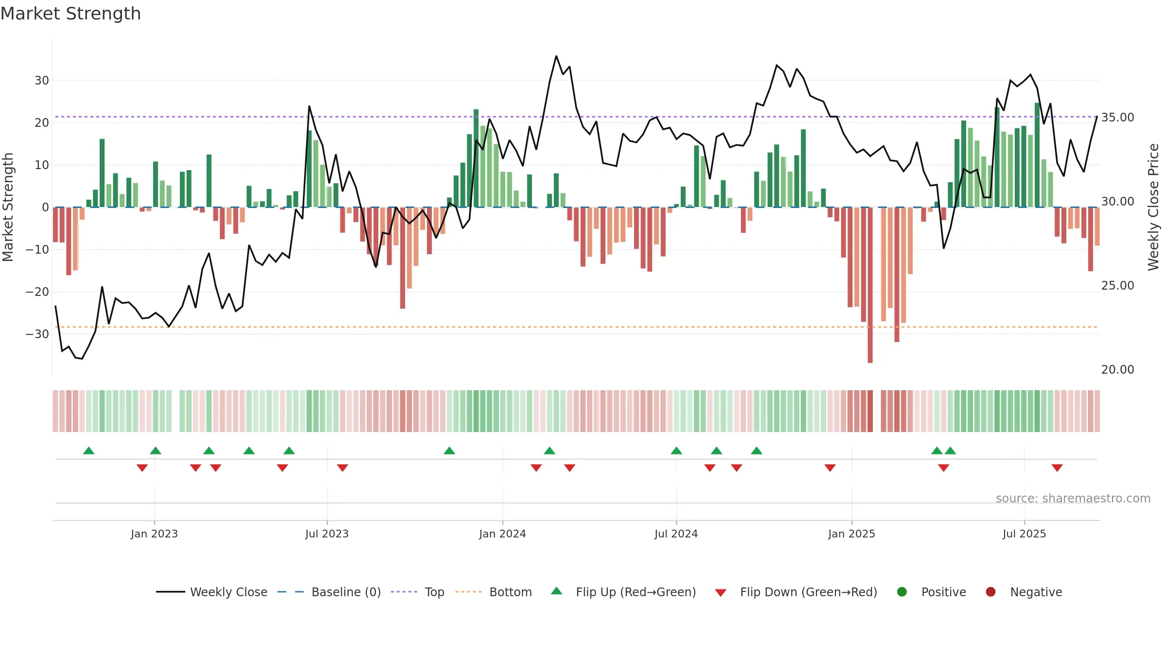Click the green Flip Up legend triangle

(557, 591)
